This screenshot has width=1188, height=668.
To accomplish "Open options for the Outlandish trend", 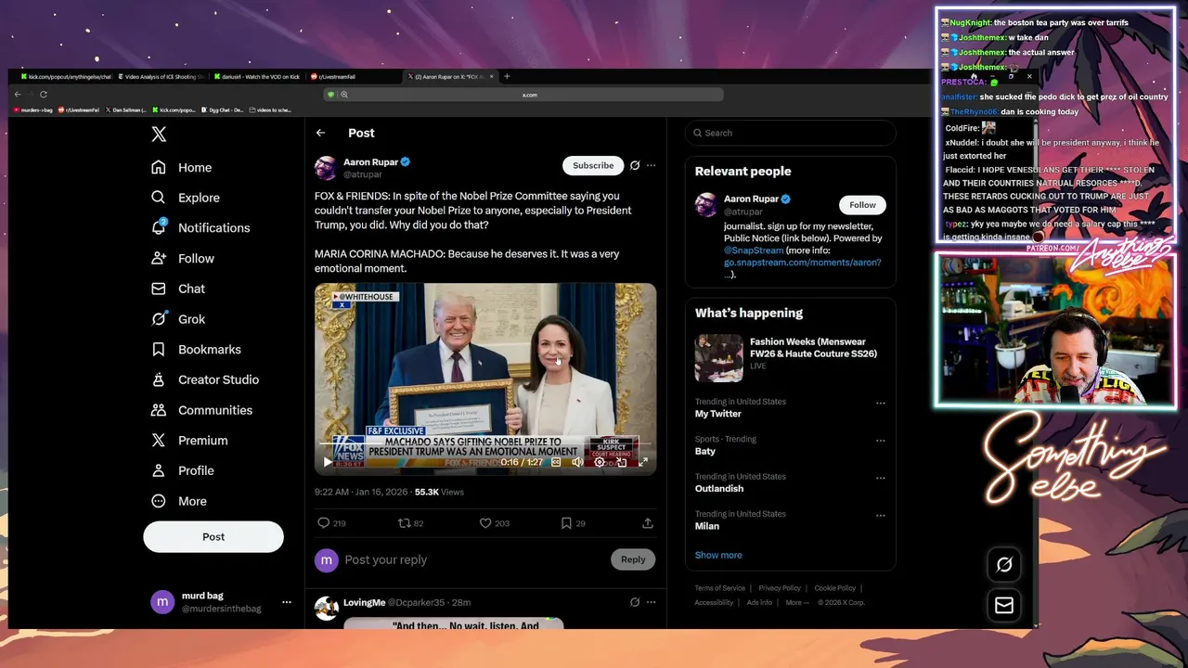I will pyautogui.click(x=880, y=479).
